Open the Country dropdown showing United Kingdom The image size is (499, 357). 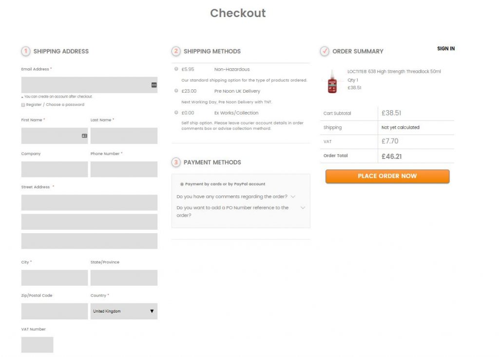[124, 311]
